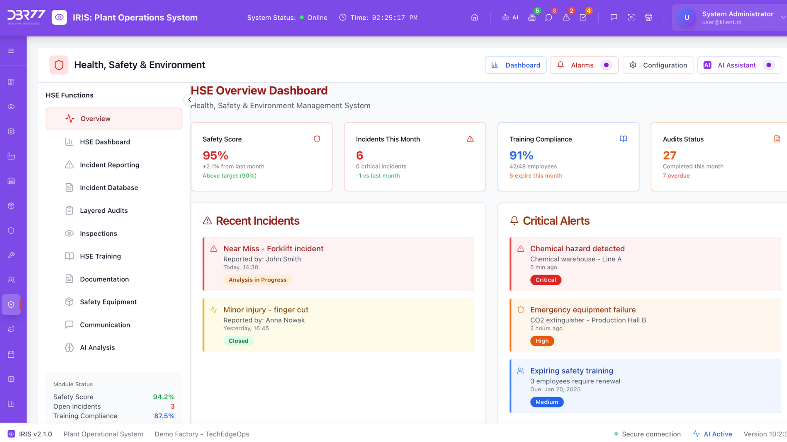Click the screenshot capture icon in header
Image resolution: width=787 pixels, height=442 pixels.
pos(631,18)
